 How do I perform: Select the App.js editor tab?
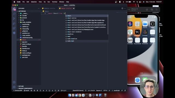coord(67,8)
